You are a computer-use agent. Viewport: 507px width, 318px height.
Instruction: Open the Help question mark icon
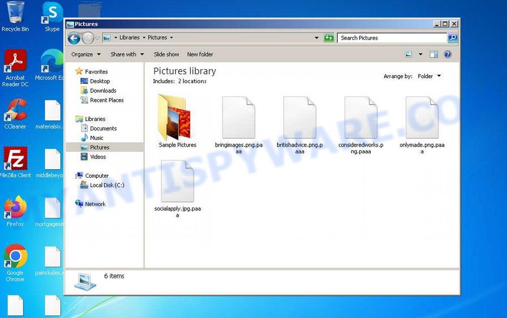[448, 54]
